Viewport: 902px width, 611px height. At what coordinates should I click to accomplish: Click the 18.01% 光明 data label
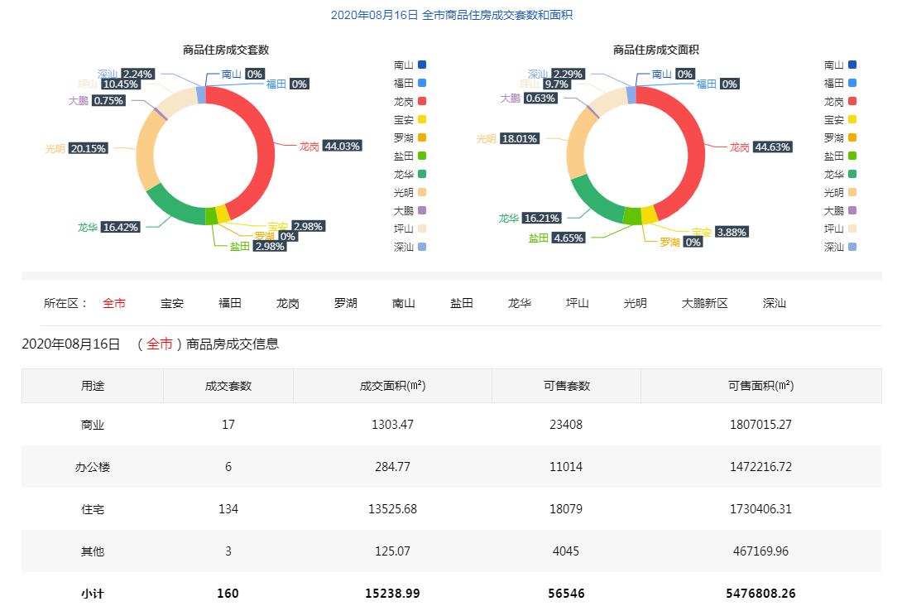click(x=519, y=139)
